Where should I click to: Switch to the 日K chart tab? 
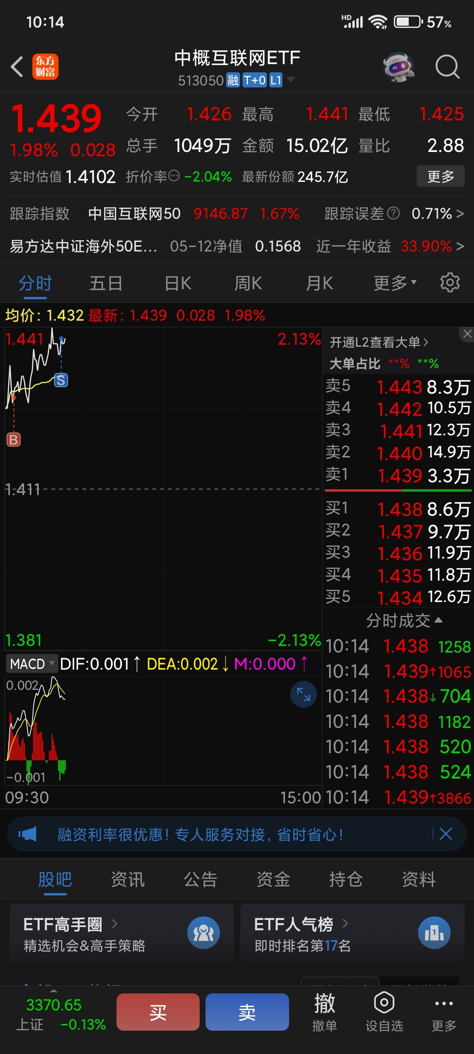coord(178,283)
